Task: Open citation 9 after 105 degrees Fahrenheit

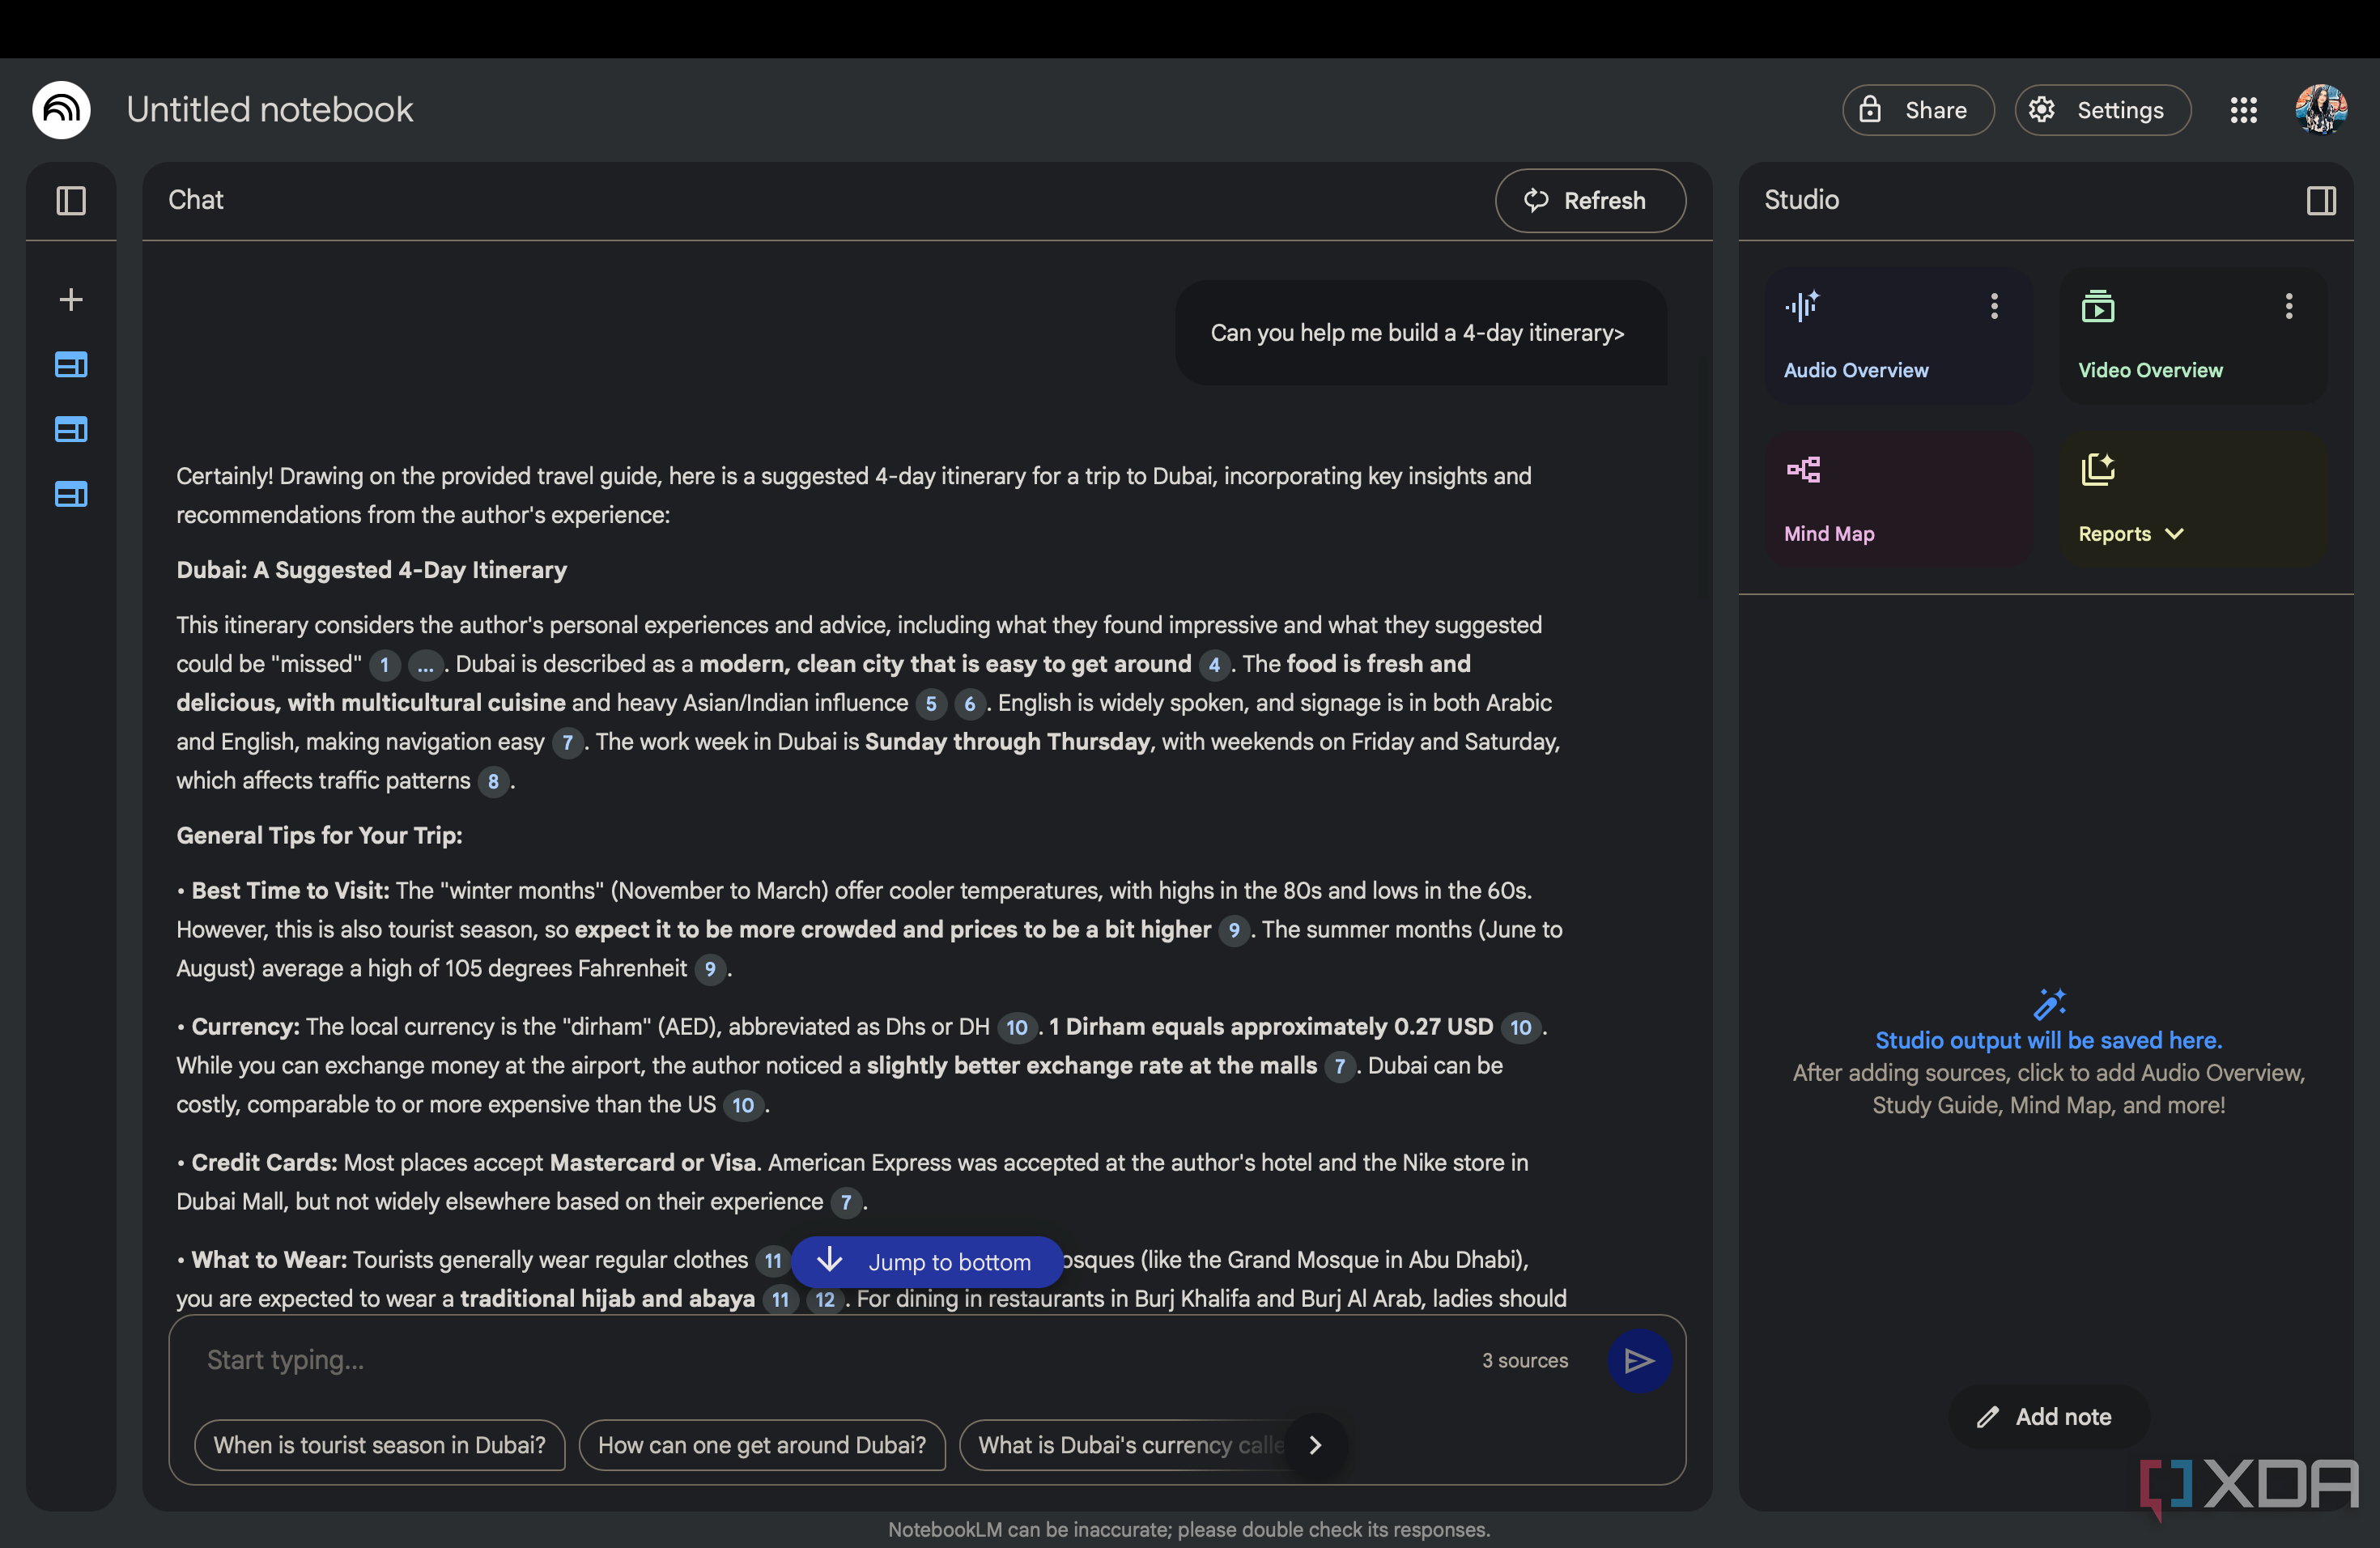Action: click(710, 970)
